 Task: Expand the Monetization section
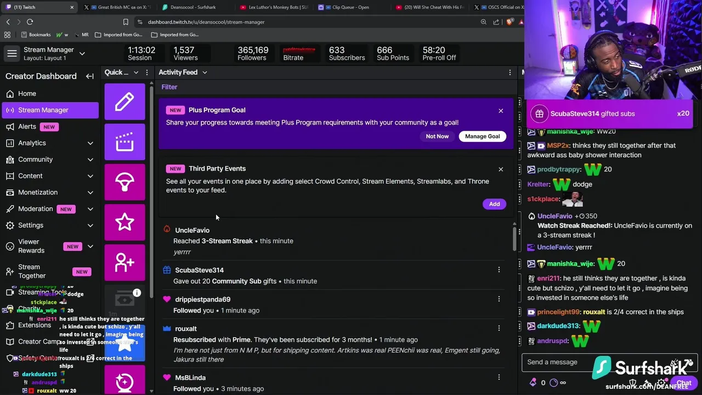(x=90, y=193)
